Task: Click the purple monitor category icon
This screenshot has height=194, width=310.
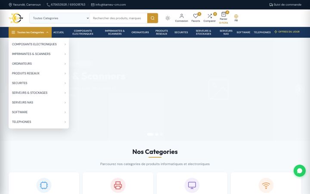Action: coord(192,185)
